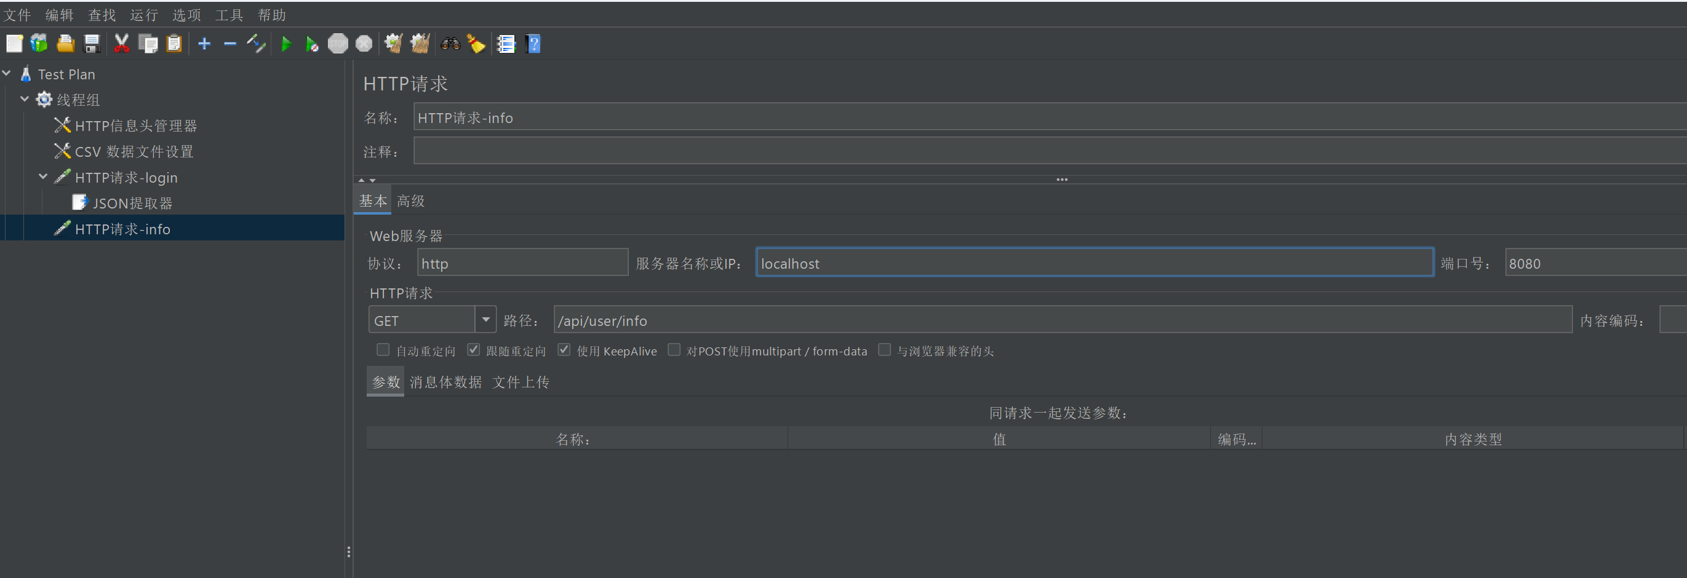Shut down threads gracefully
Screen dimensions: 1687x578
(364, 44)
